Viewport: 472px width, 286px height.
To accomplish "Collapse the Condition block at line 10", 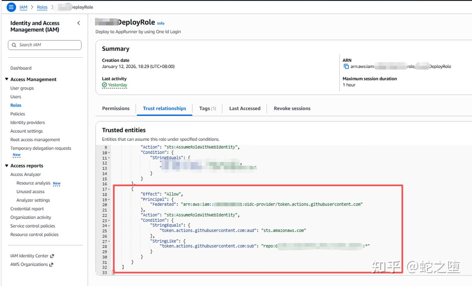I will click(109, 152).
